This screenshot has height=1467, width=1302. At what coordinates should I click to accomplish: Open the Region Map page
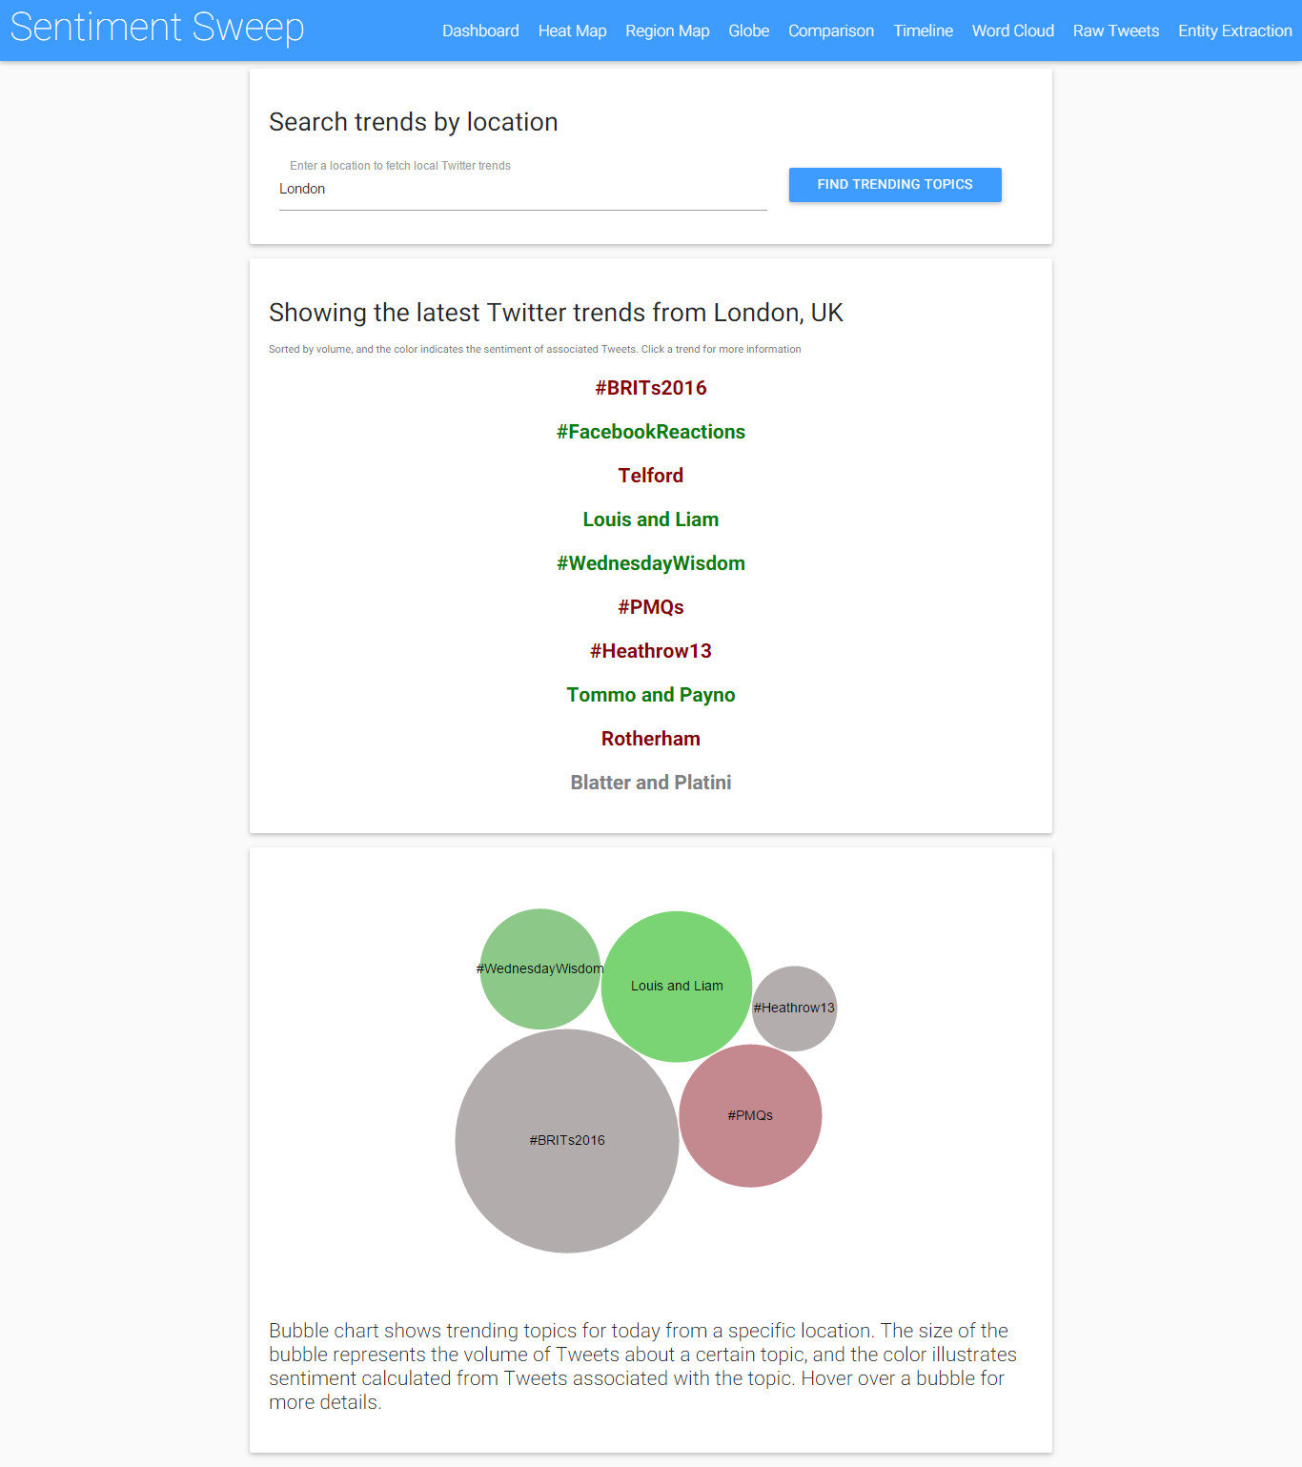click(x=667, y=31)
